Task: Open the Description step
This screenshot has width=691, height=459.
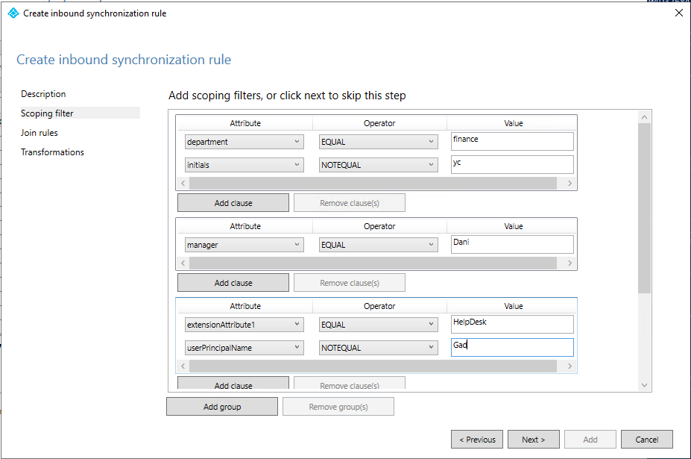Action: click(43, 94)
